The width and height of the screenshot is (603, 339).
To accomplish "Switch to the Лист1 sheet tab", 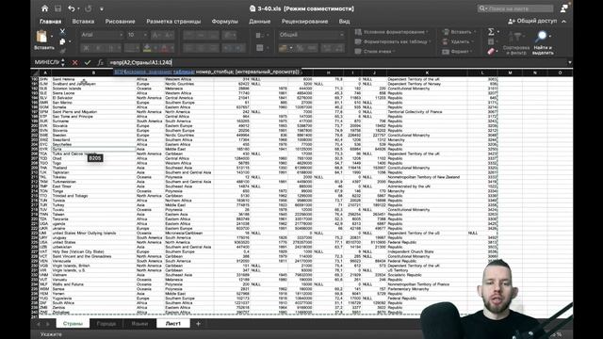I will (x=173, y=324).
